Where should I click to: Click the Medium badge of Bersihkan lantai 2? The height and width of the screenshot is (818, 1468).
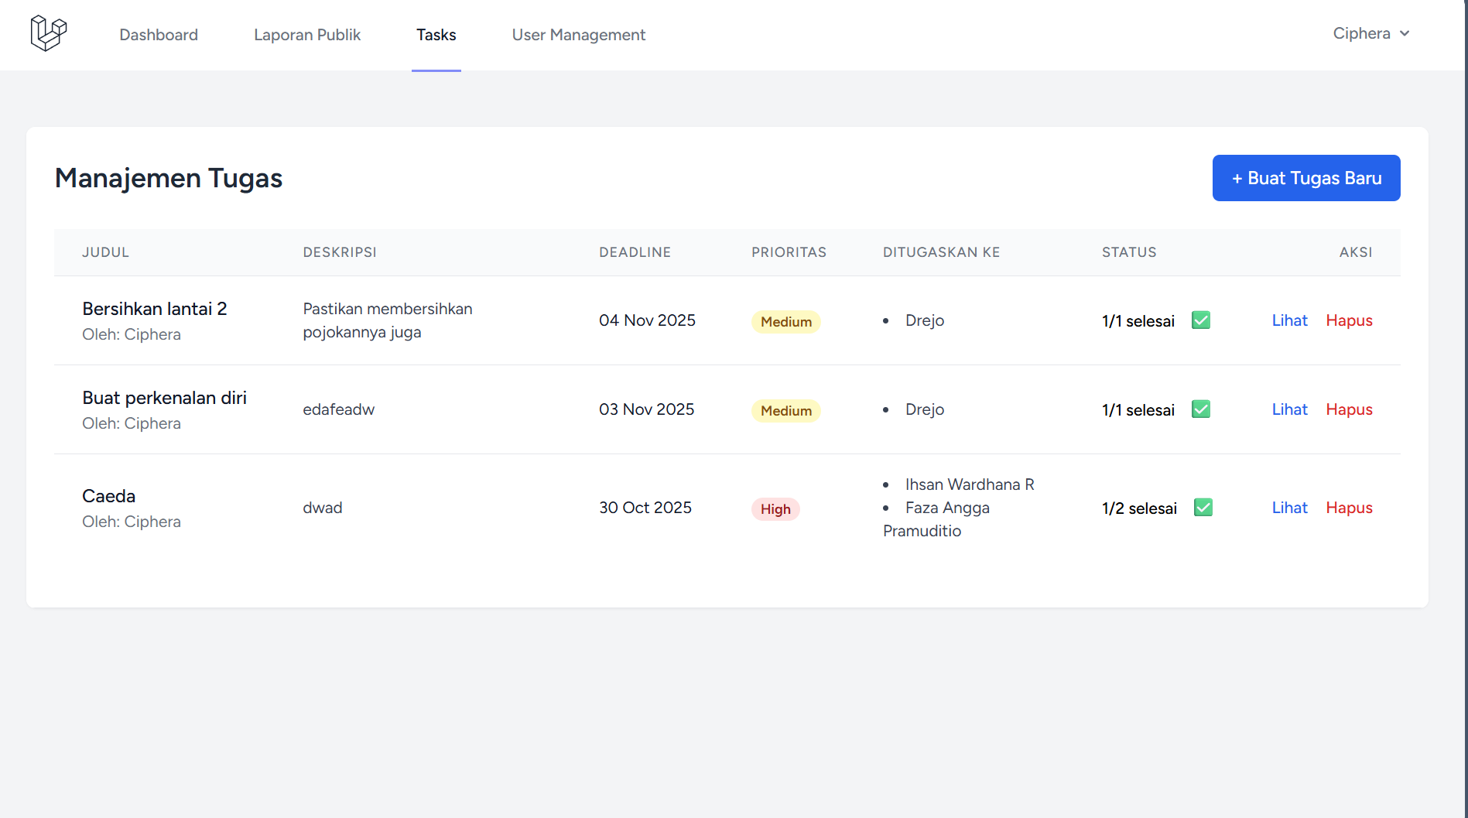point(786,322)
